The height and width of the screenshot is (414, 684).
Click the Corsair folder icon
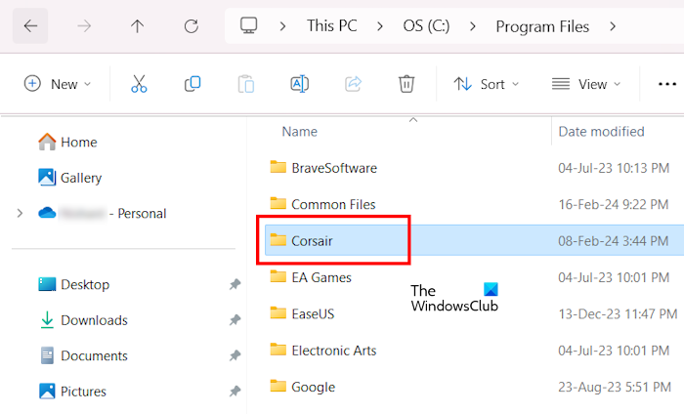(x=278, y=239)
